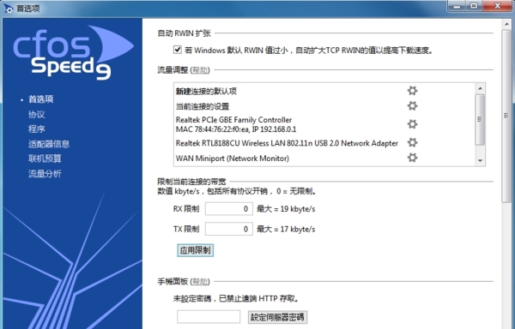Image resolution: width=515 pixels, height=329 pixels.
Task: Toggle the automatic RWIN expansion checkbox
Action: (178, 50)
